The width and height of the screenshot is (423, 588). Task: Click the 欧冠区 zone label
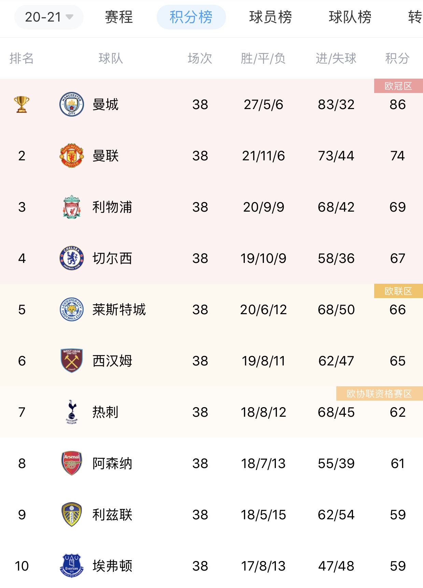398,86
